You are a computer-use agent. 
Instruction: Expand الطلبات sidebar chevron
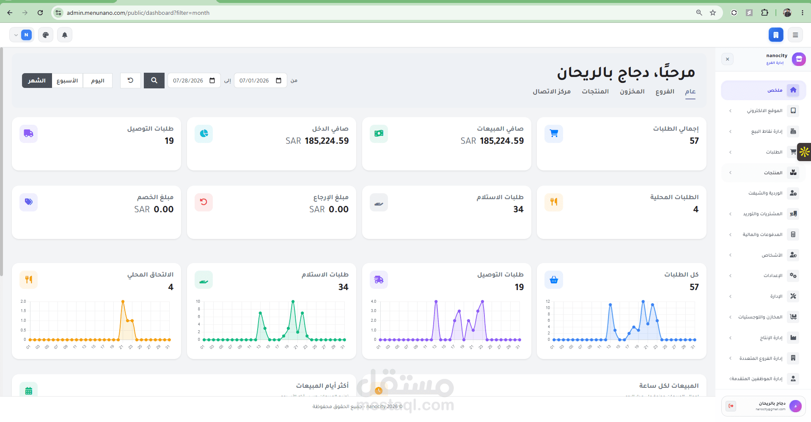click(730, 152)
